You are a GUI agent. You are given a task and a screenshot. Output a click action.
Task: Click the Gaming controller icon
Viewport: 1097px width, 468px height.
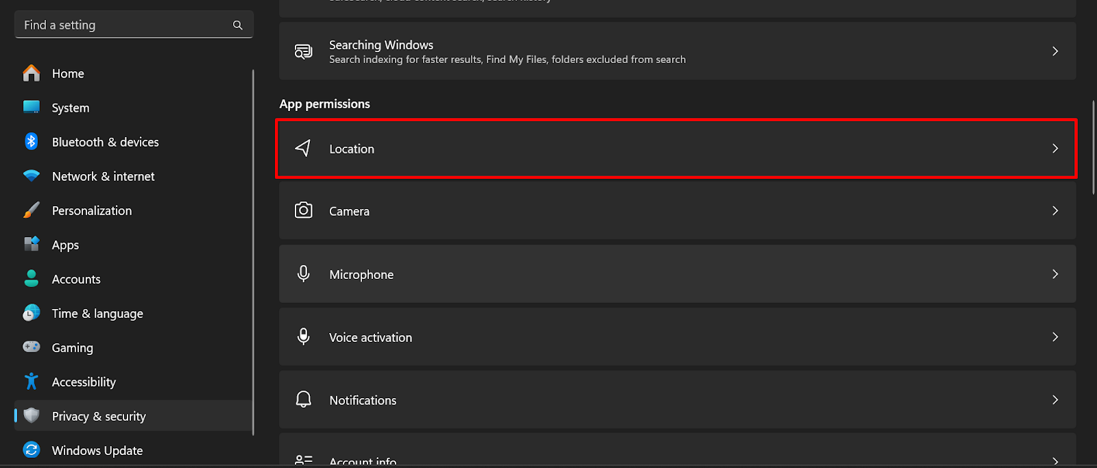32,347
